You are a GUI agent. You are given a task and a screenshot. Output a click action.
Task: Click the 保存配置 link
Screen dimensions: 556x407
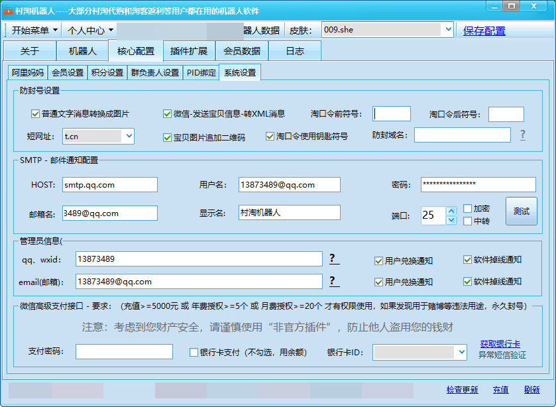[484, 30]
